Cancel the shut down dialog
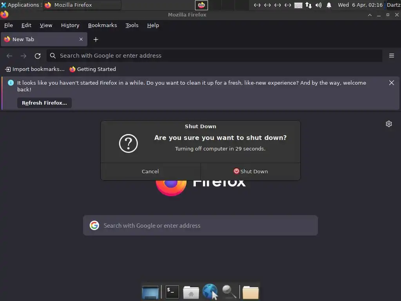401x301 pixels. [150, 172]
